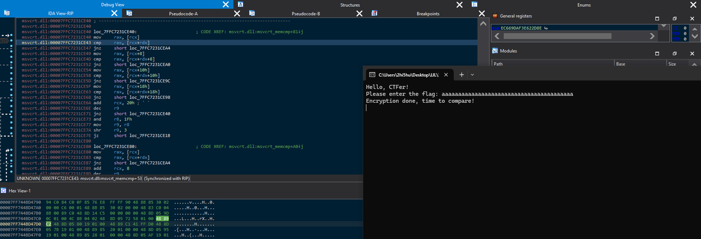Screen dimensions: 701x239
Task: Click the Structures tab icon
Action: [240, 4]
